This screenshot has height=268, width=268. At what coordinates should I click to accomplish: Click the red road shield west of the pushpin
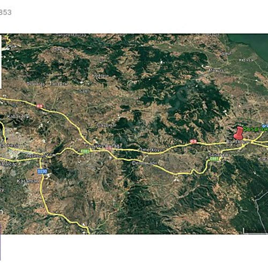coord(193,141)
